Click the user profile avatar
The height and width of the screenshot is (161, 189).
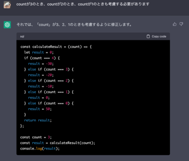pyautogui.click(x=7, y=4)
